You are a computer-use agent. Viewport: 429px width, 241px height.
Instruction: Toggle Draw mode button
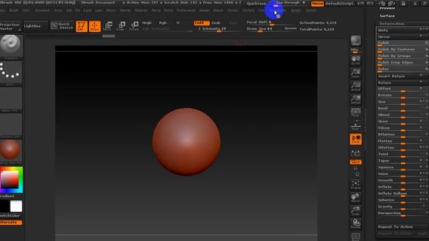[x=95, y=26]
